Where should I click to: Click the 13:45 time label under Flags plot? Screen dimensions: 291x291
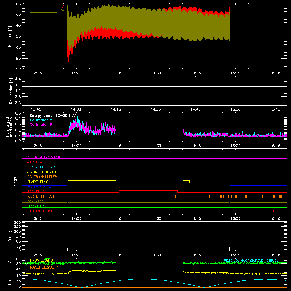37,219
